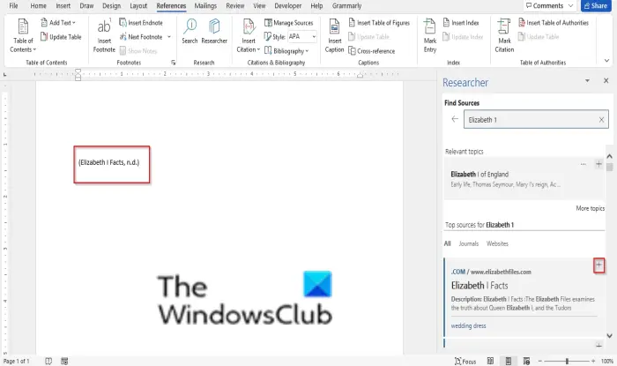Click back arrow in Find Sources

pos(455,119)
